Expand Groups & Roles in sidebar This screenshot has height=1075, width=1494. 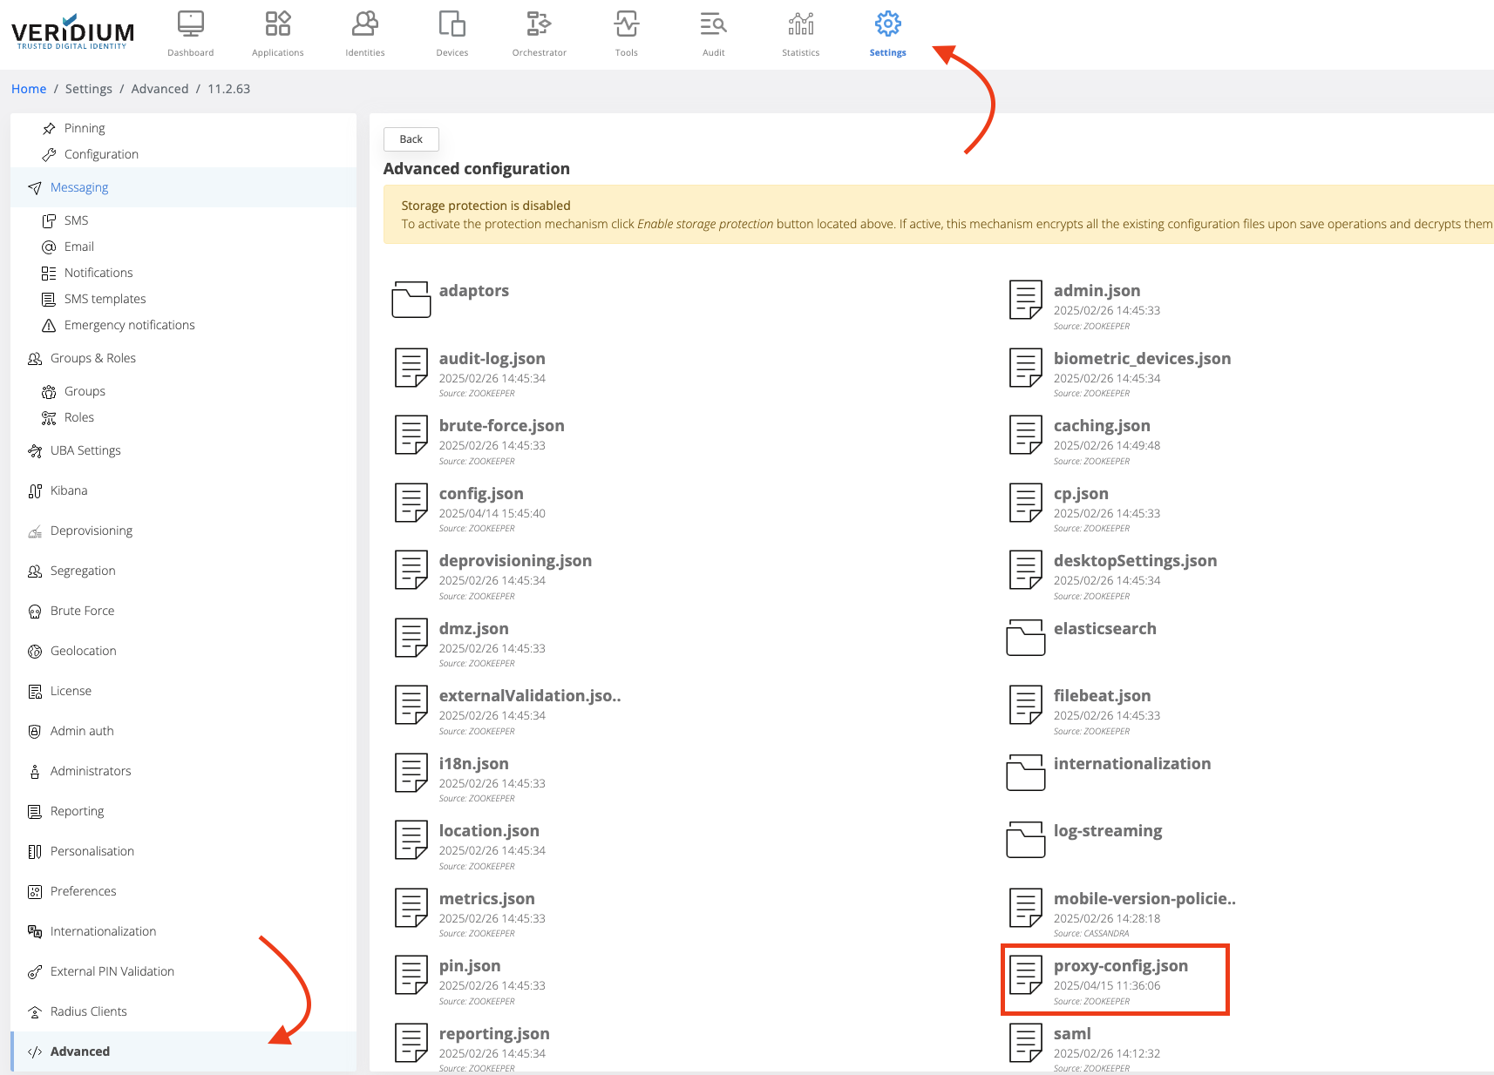tap(92, 358)
